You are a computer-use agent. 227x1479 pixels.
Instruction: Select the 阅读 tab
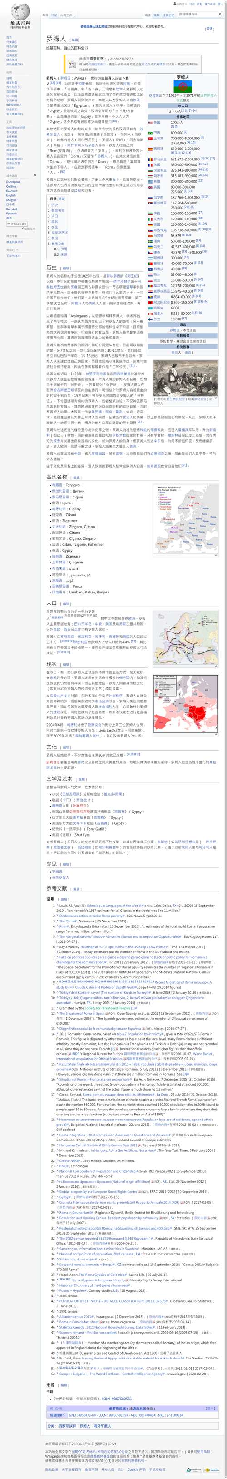[147, 15]
